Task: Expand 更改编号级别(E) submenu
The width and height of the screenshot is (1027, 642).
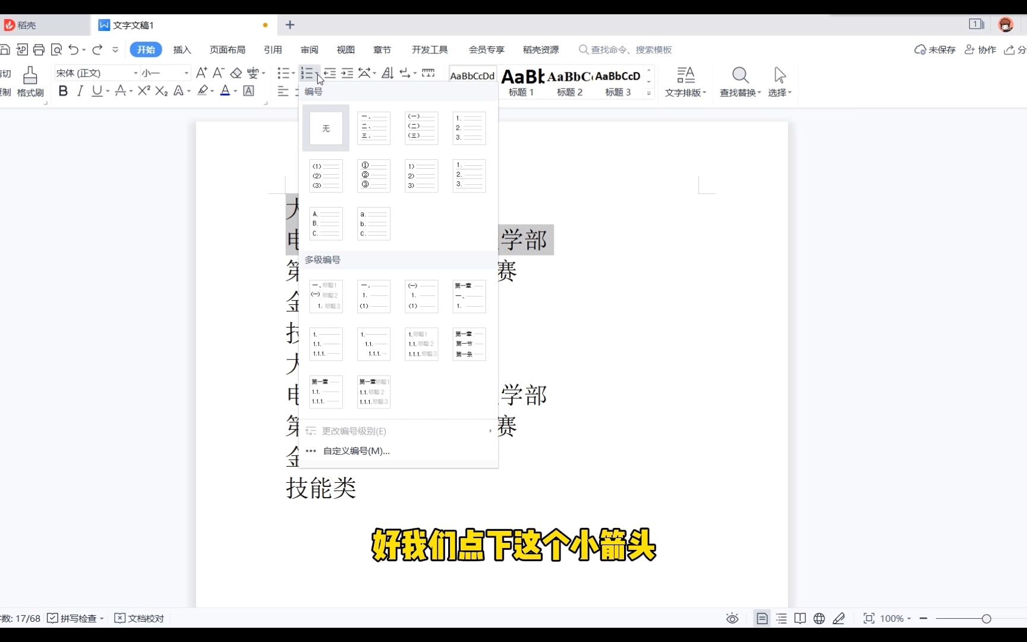Action: 353,430
